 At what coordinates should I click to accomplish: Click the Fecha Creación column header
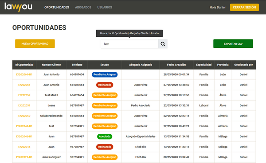click(x=176, y=65)
